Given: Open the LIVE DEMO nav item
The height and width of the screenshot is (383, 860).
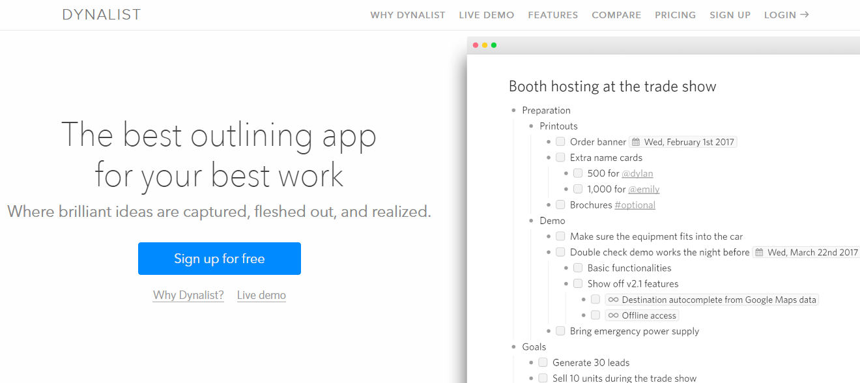Looking at the screenshot, I should pos(487,15).
